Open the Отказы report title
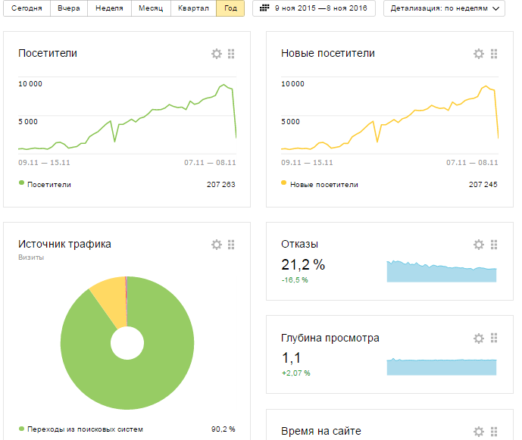The image size is (522, 440). click(x=299, y=244)
